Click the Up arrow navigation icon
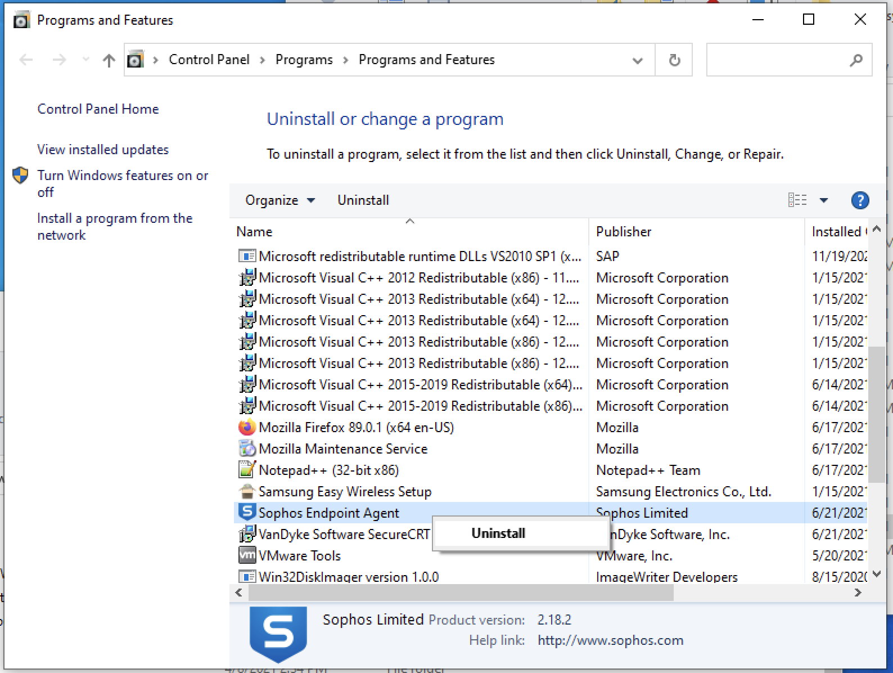 pos(109,60)
